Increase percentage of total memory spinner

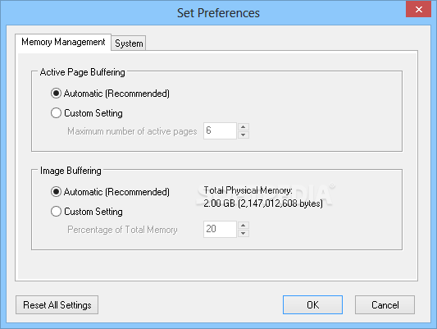244,226
